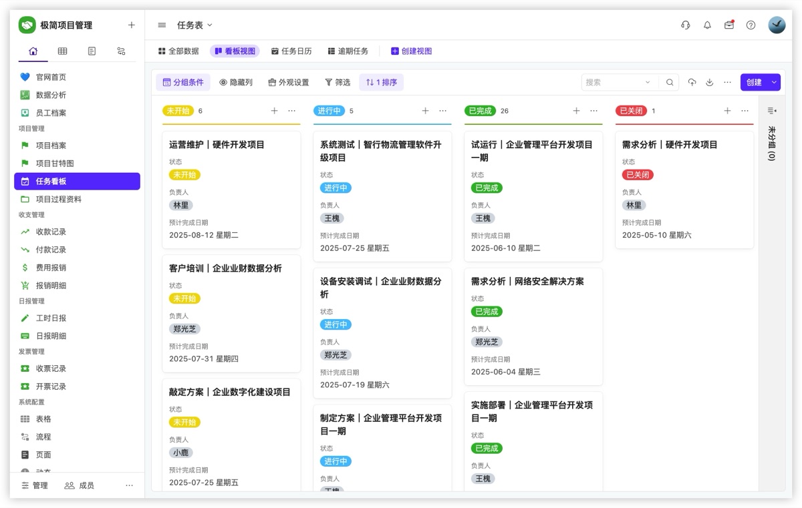The image size is (802, 508).
Task: Switch to 任务日历 view
Action: click(x=291, y=51)
